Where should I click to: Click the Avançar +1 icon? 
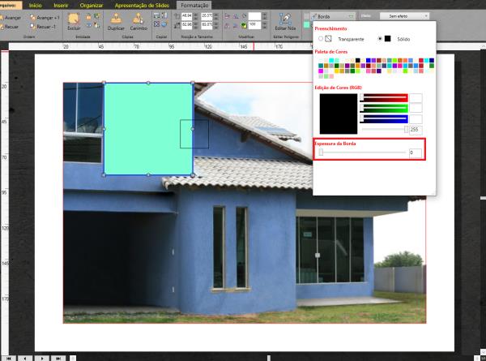(x=32, y=17)
